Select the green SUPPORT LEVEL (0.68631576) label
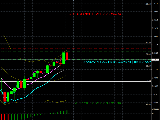Screen dimensions: 160x120 pyautogui.click(x=97, y=103)
